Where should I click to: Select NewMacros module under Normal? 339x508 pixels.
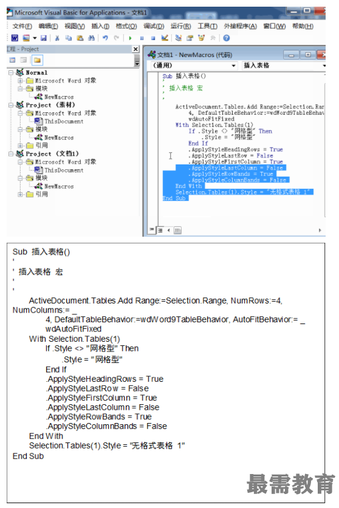click(x=59, y=97)
